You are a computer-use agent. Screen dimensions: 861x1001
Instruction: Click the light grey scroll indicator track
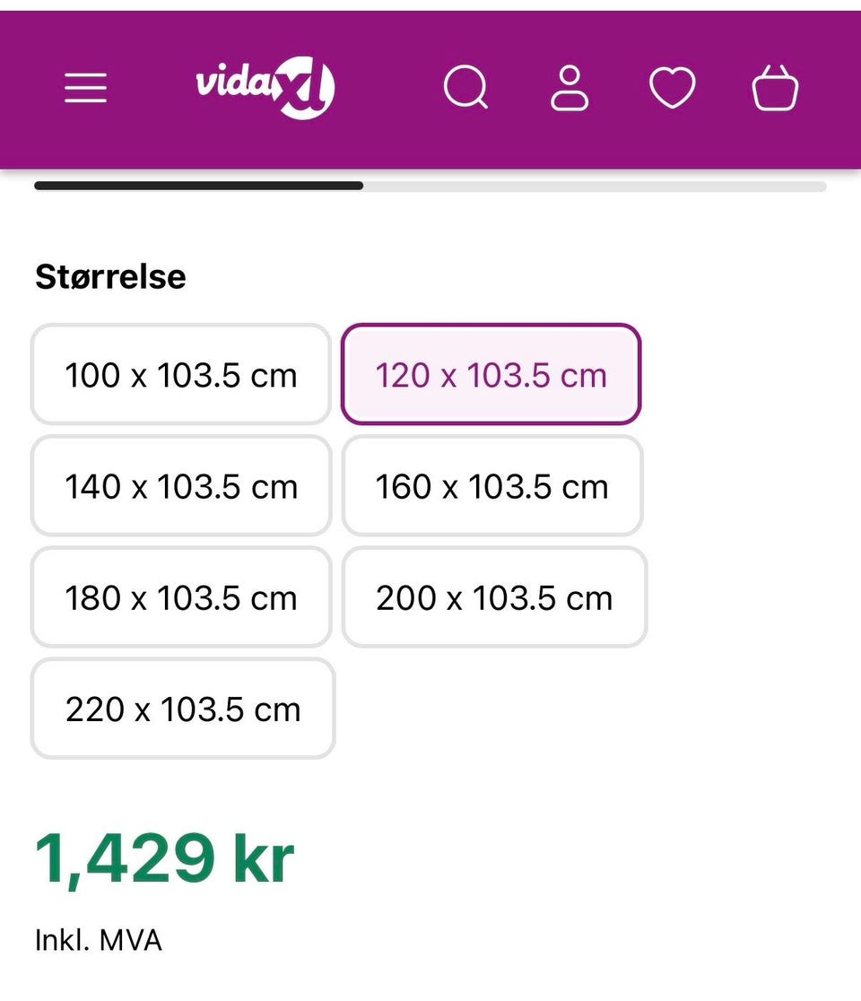click(x=595, y=187)
